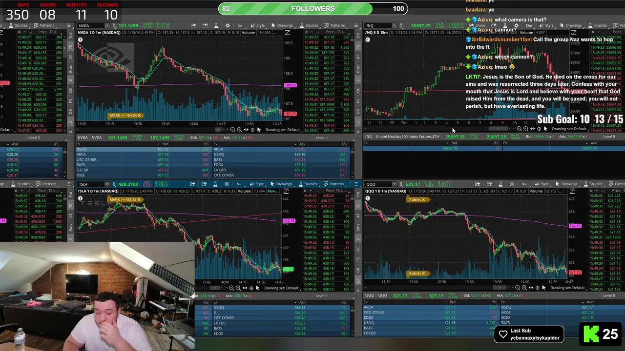Click NVDA chart price-scale icon above price axis
Viewport: 625px width, 351px height.
[287, 33]
